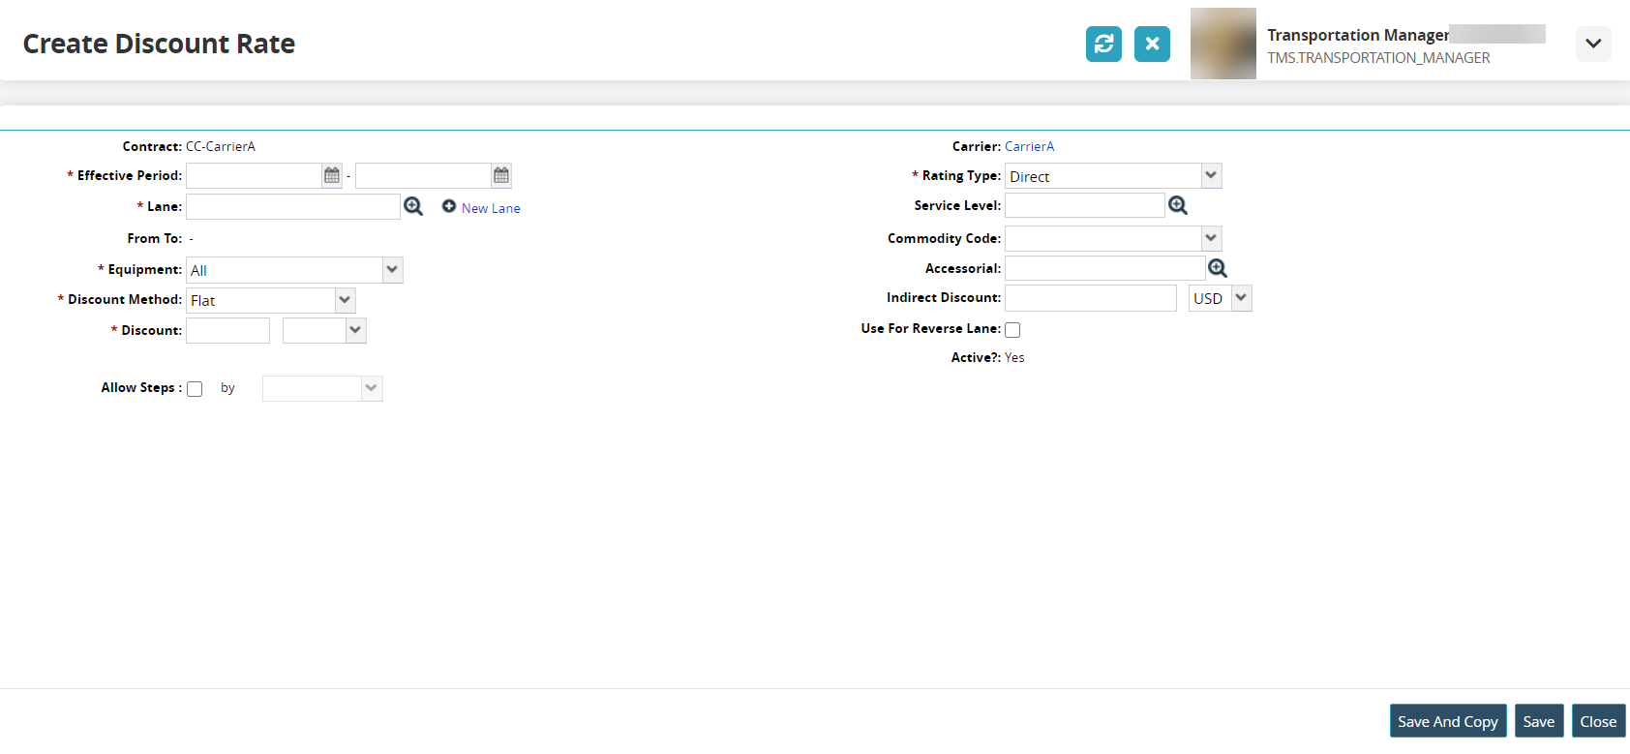Open the Discount unit dropdown
Screen dimensions: 1630x754
[324, 330]
